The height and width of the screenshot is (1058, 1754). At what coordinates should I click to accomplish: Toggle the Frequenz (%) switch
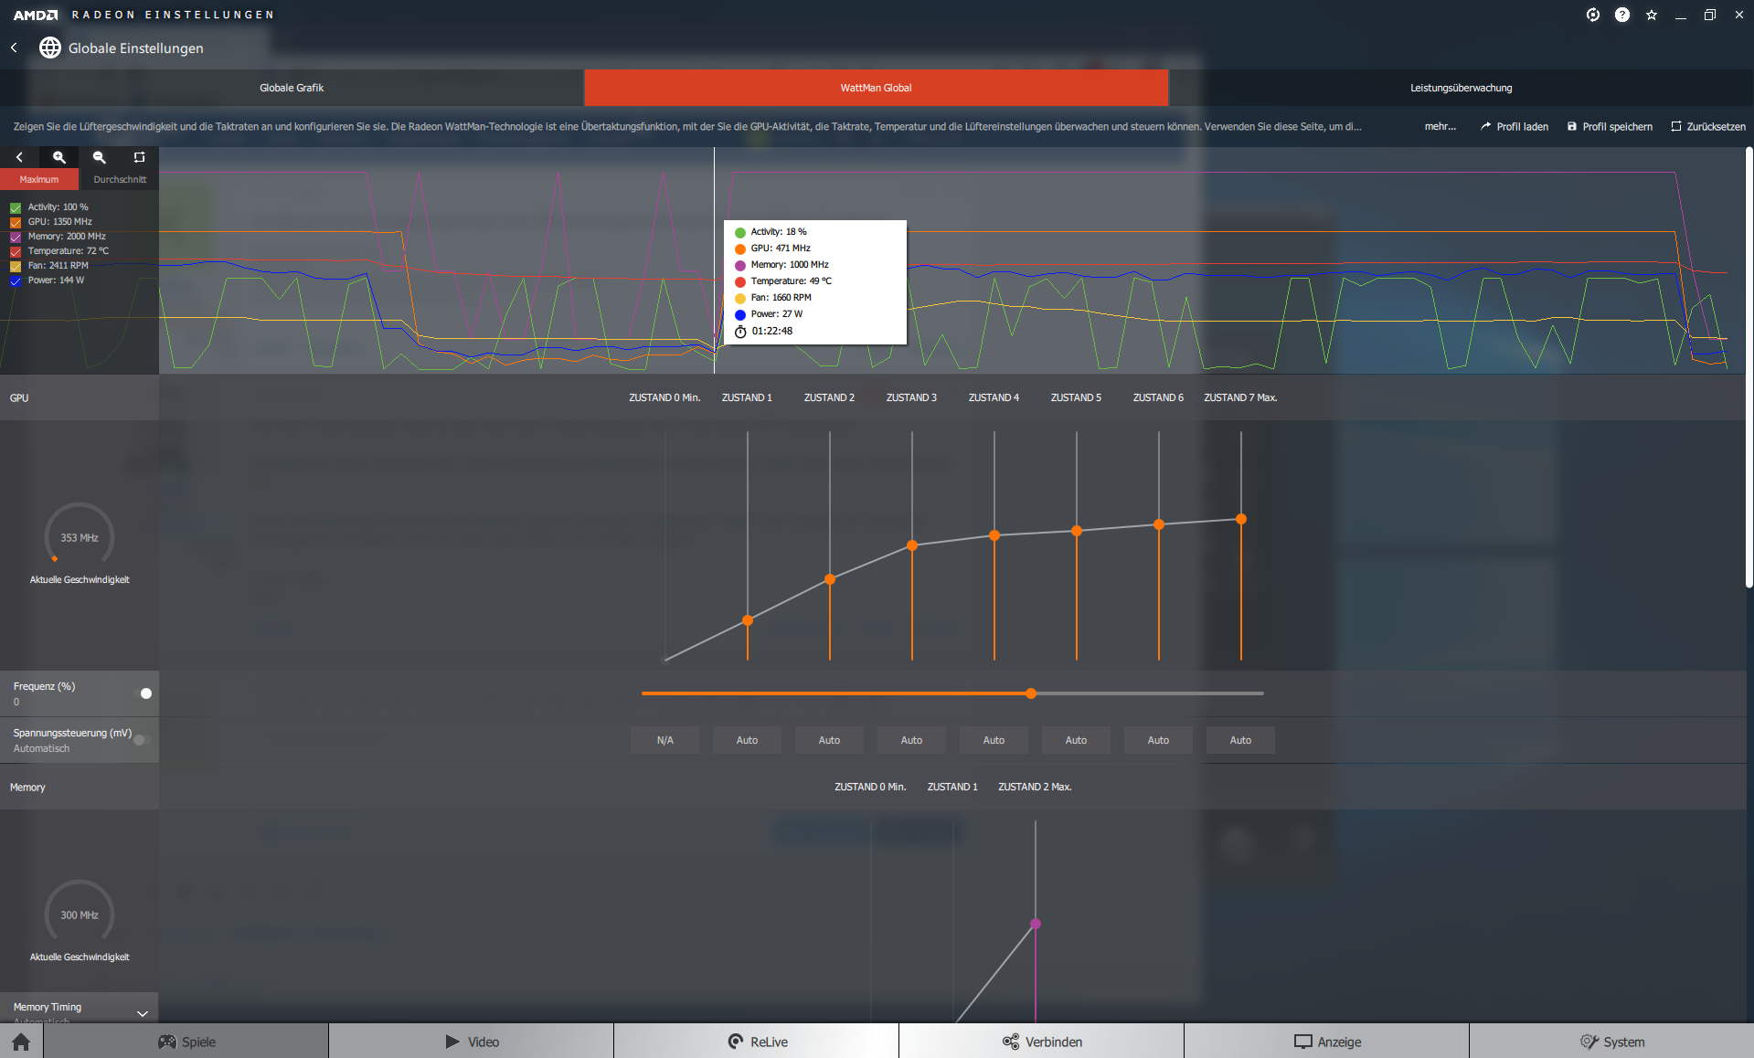point(143,693)
